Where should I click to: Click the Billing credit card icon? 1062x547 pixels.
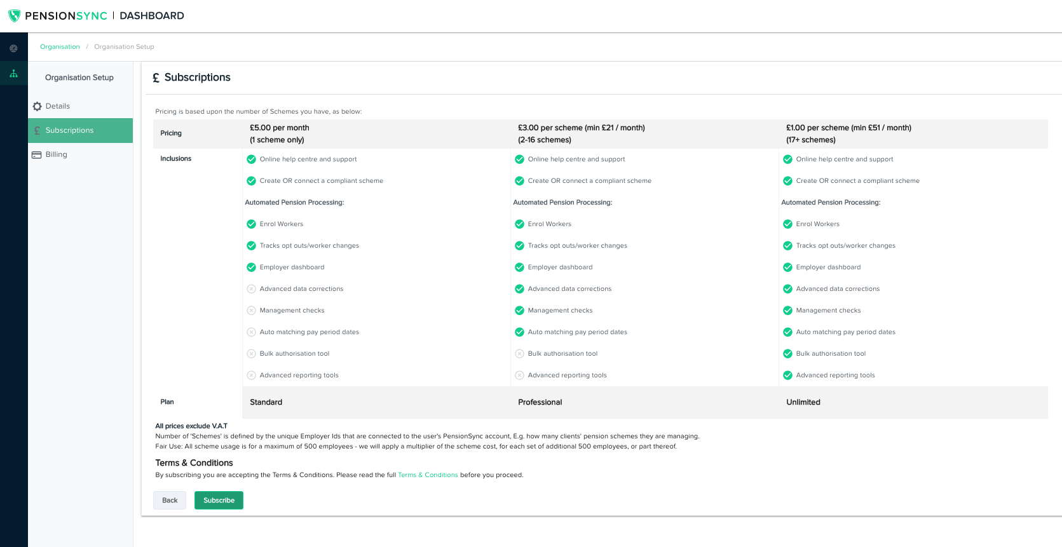pos(37,155)
